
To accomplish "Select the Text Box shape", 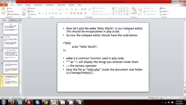I will 113,8.
